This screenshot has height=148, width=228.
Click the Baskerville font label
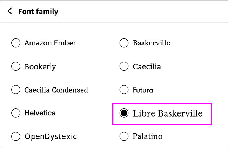click(x=152, y=43)
